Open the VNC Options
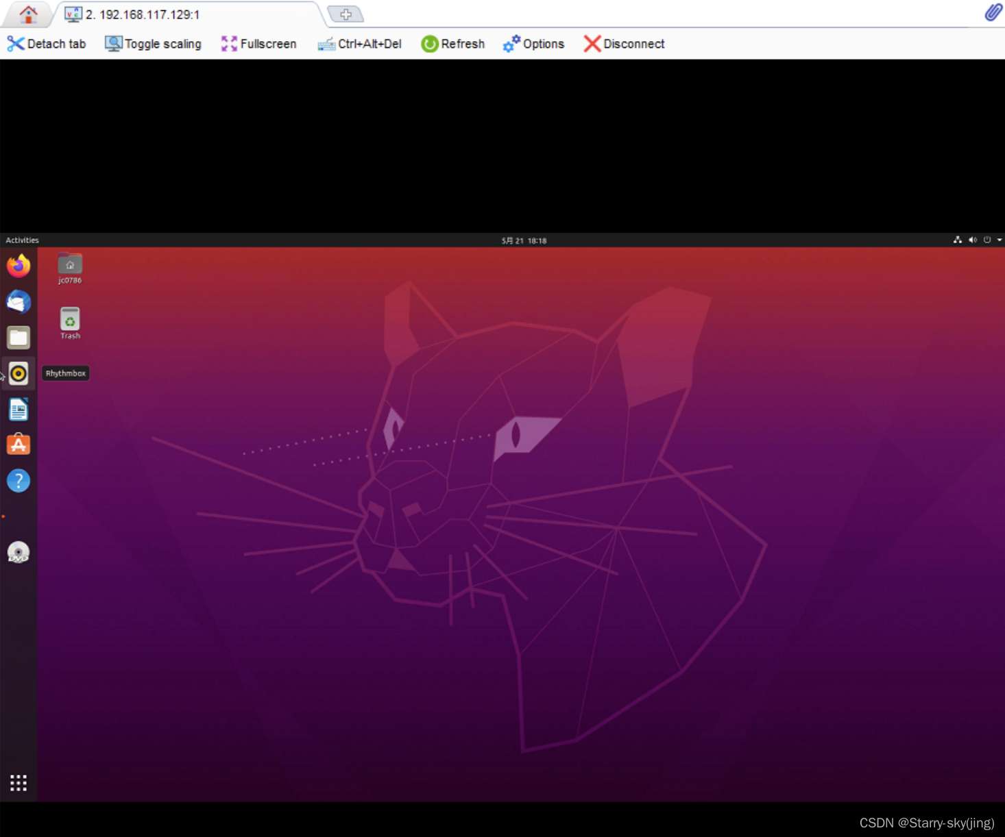This screenshot has height=837, width=1005. click(x=533, y=44)
